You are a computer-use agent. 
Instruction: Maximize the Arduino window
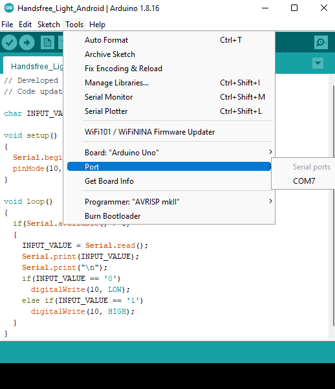(294, 8)
